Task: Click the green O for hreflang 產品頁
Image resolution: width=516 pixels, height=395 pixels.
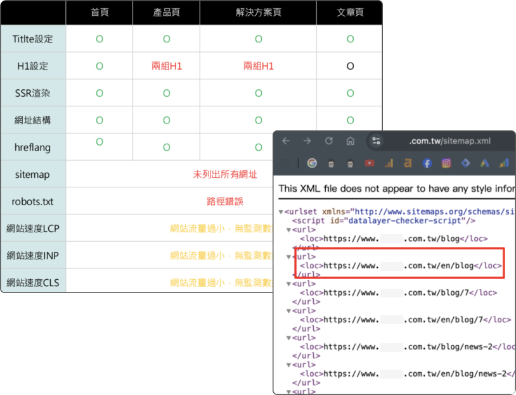Action: (x=167, y=147)
